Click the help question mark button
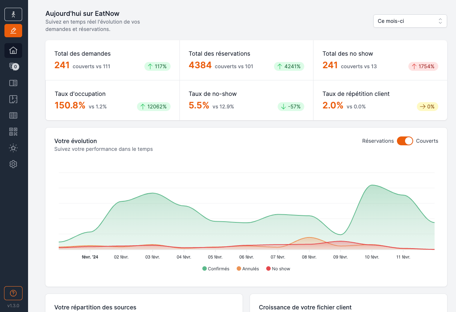This screenshot has height=312, width=456. 13,293
